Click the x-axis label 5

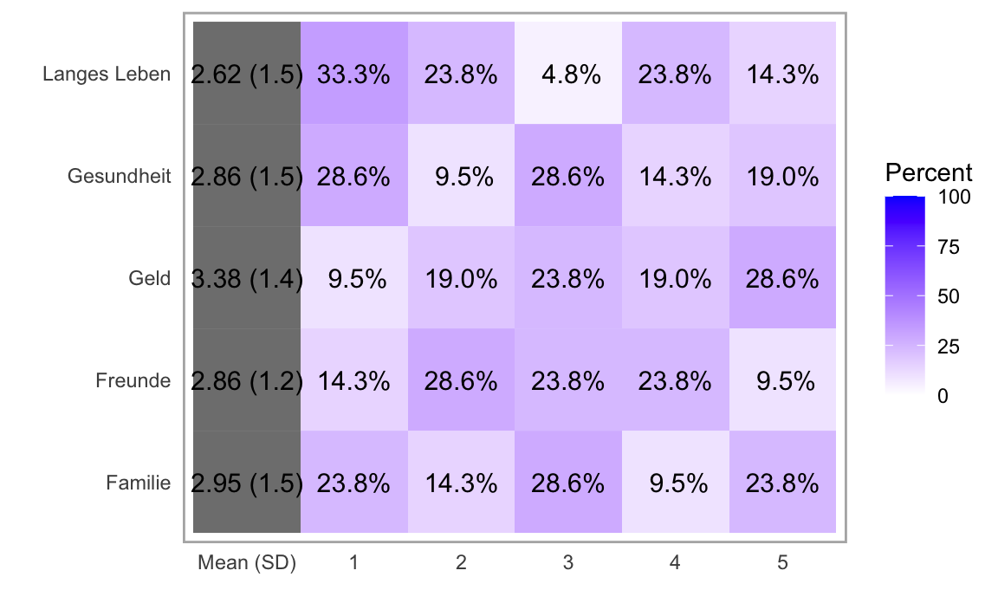pos(782,563)
